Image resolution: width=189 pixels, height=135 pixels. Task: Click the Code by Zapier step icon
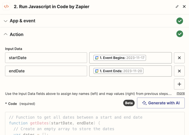[x=6, y=6]
